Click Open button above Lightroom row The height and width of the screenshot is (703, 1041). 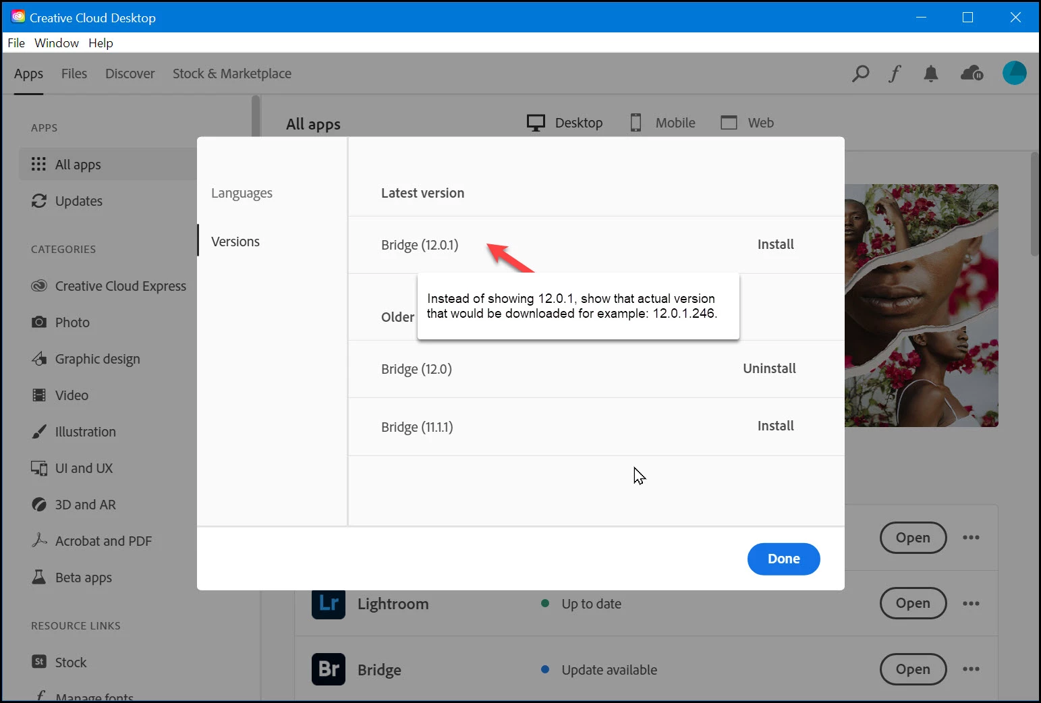913,538
